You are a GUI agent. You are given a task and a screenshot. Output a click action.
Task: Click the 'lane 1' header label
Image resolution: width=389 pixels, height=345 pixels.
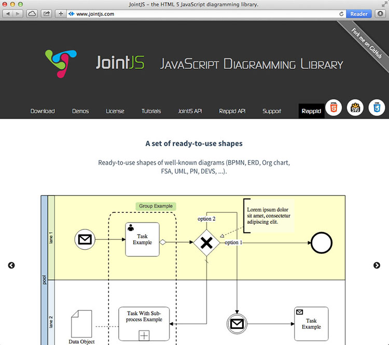pos(51,238)
